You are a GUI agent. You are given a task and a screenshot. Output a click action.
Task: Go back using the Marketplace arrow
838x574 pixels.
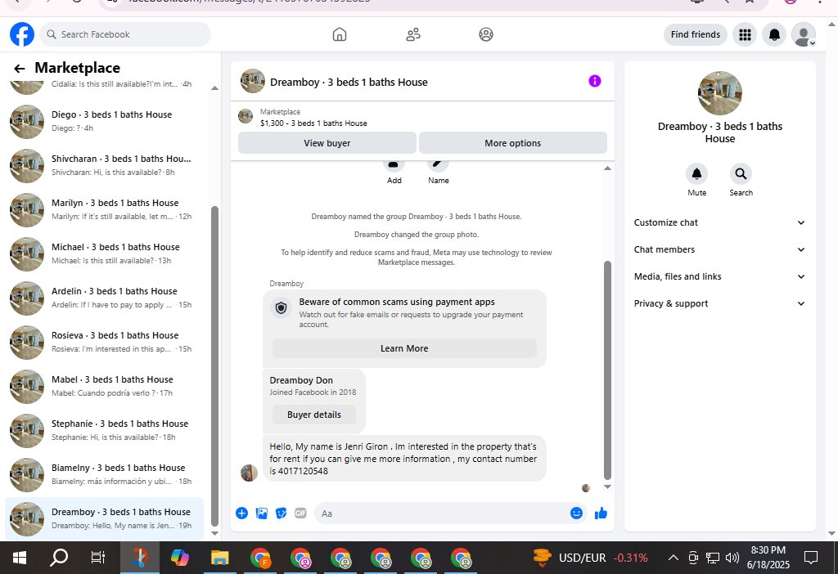pos(20,69)
